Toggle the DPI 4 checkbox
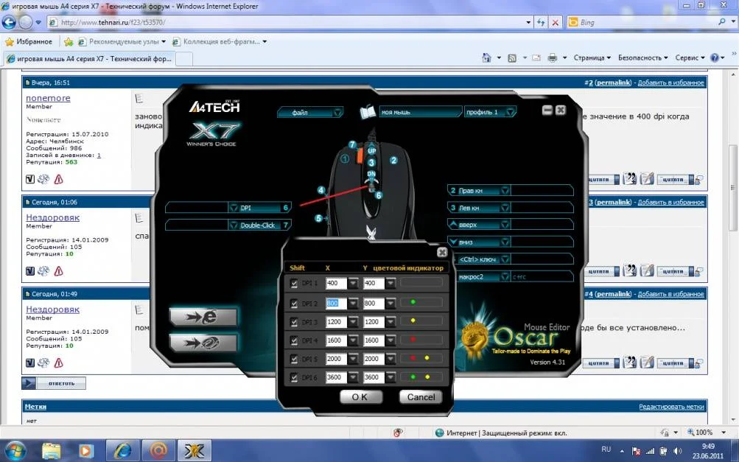Viewport: 739px width, 462px height. click(x=294, y=340)
